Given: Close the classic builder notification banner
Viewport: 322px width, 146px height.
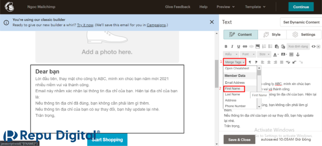Looking at the screenshot, I should [x=212, y=22].
